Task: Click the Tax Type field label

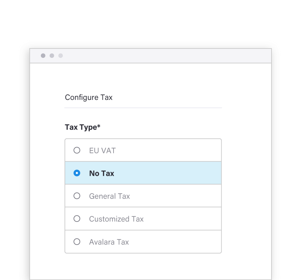Action: (81, 127)
